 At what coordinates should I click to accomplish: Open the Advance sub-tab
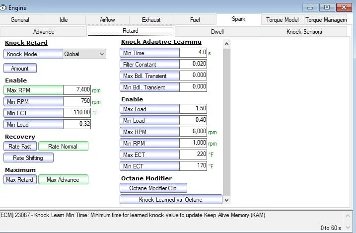click(x=44, y=32)
